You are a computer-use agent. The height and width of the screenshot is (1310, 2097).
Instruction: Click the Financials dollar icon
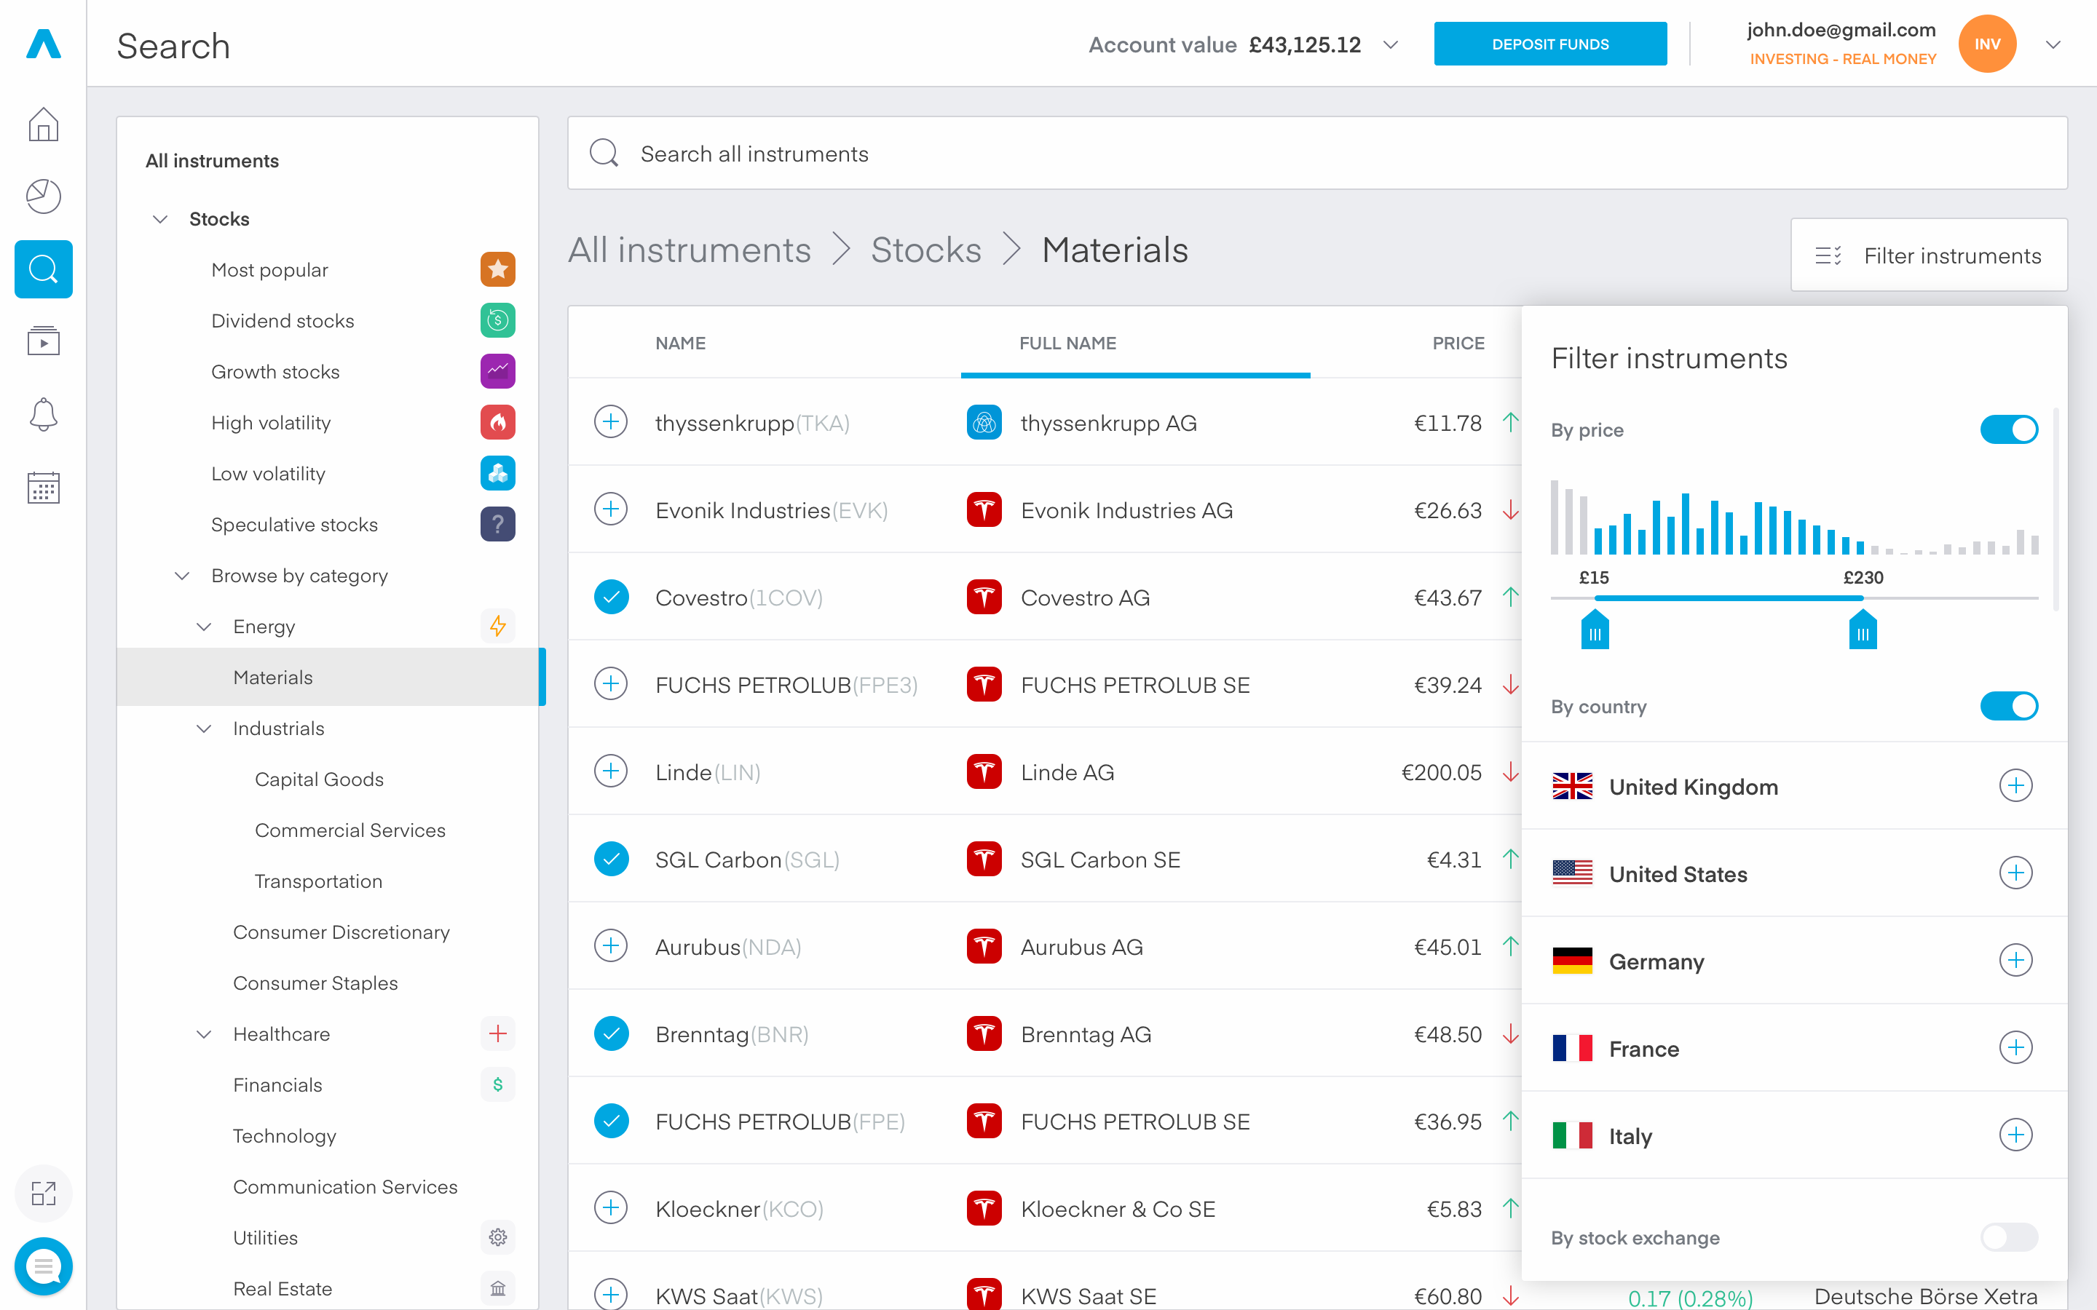[x=497, y=1084]
